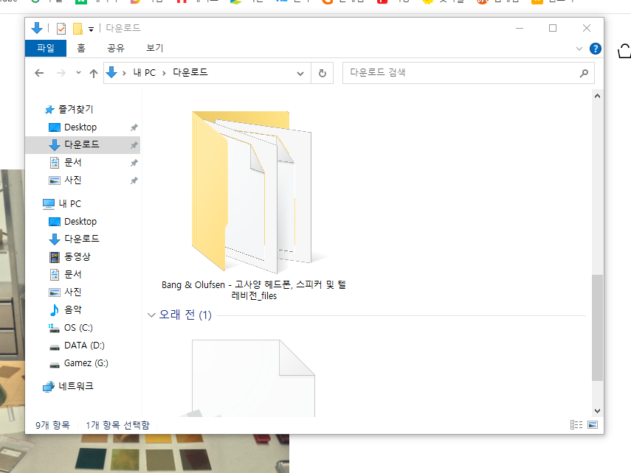Image resolution: width=631 pixels, height=473 pixels.
Task: Open the address bar history dropdown
Action: click(300, 73)
